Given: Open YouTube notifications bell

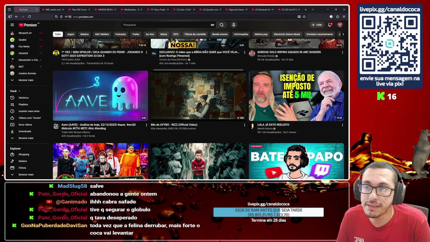Looking at the screenshot, I should (330, 25).
